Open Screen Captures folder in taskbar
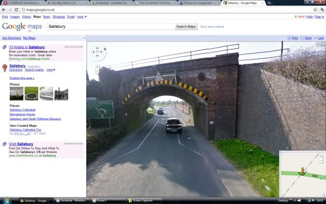 [145, 200]
